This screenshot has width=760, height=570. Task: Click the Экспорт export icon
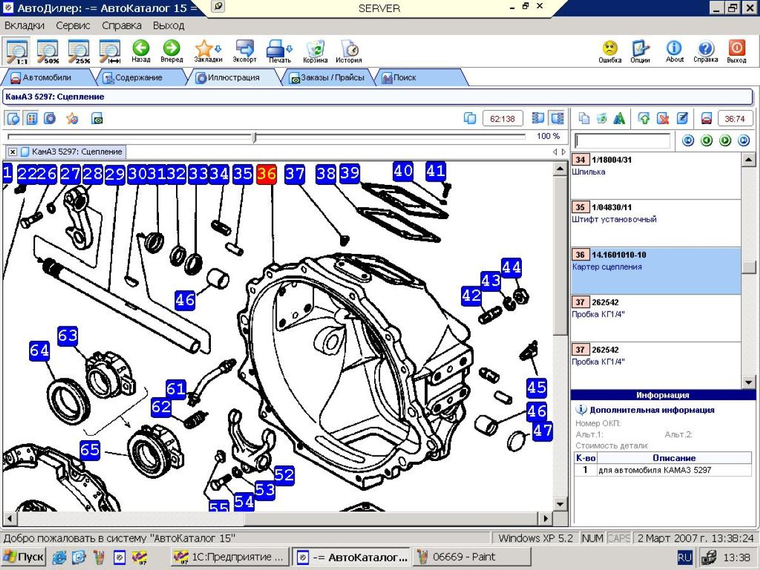click(x=244, y=51)
